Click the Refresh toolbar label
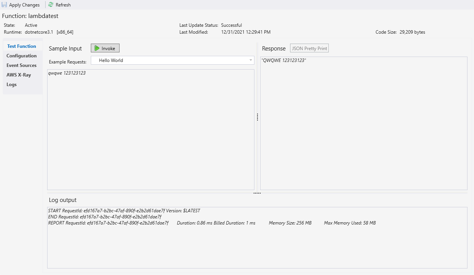 click(x=63, y=5)
